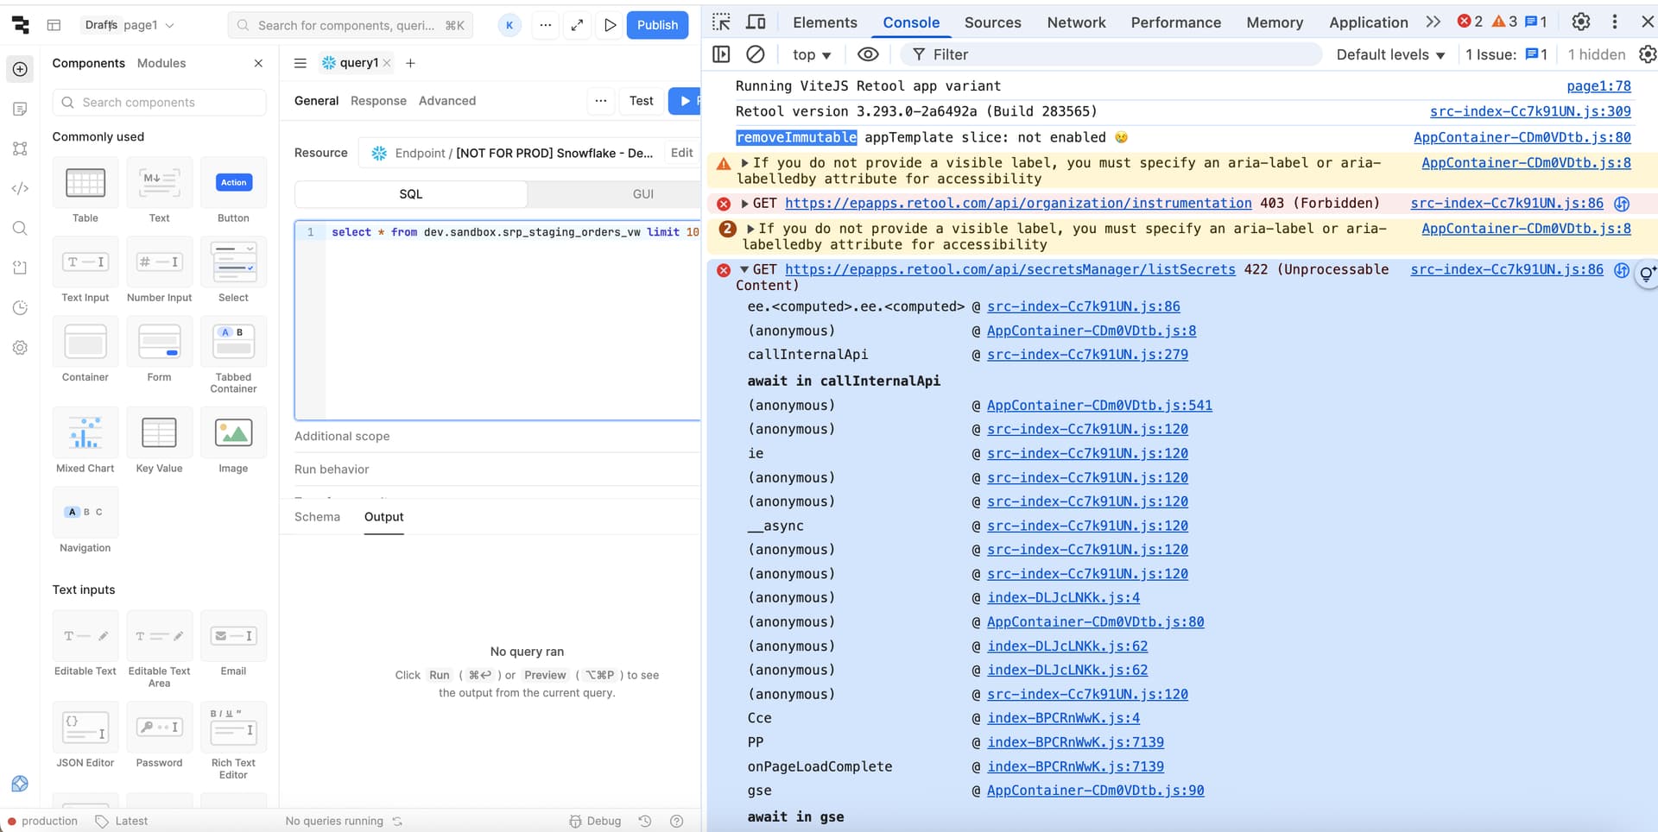Open the code editor sidebar icon
The height and width of the screenshot is (832, 1658).
pos(20,188)
